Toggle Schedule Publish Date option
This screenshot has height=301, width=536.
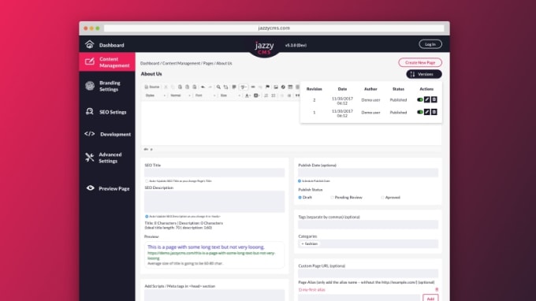point(300,181)
